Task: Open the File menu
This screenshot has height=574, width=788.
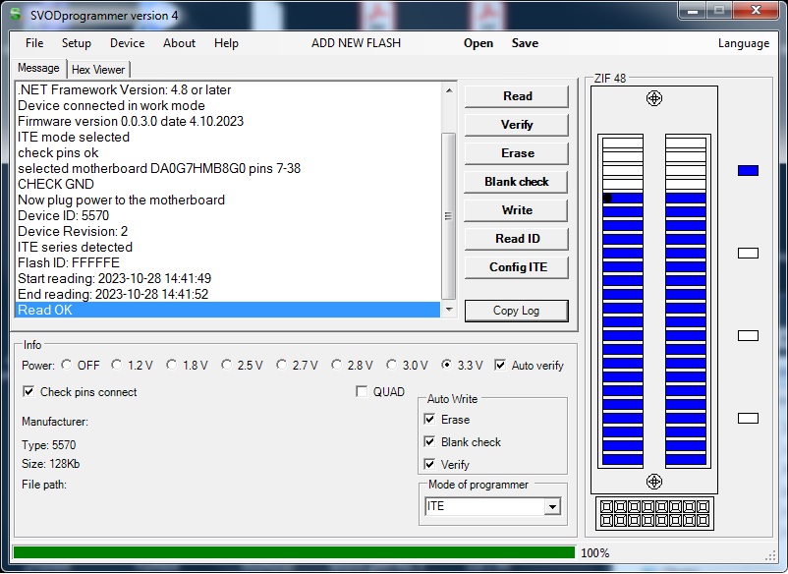Action: pos(34,43)
